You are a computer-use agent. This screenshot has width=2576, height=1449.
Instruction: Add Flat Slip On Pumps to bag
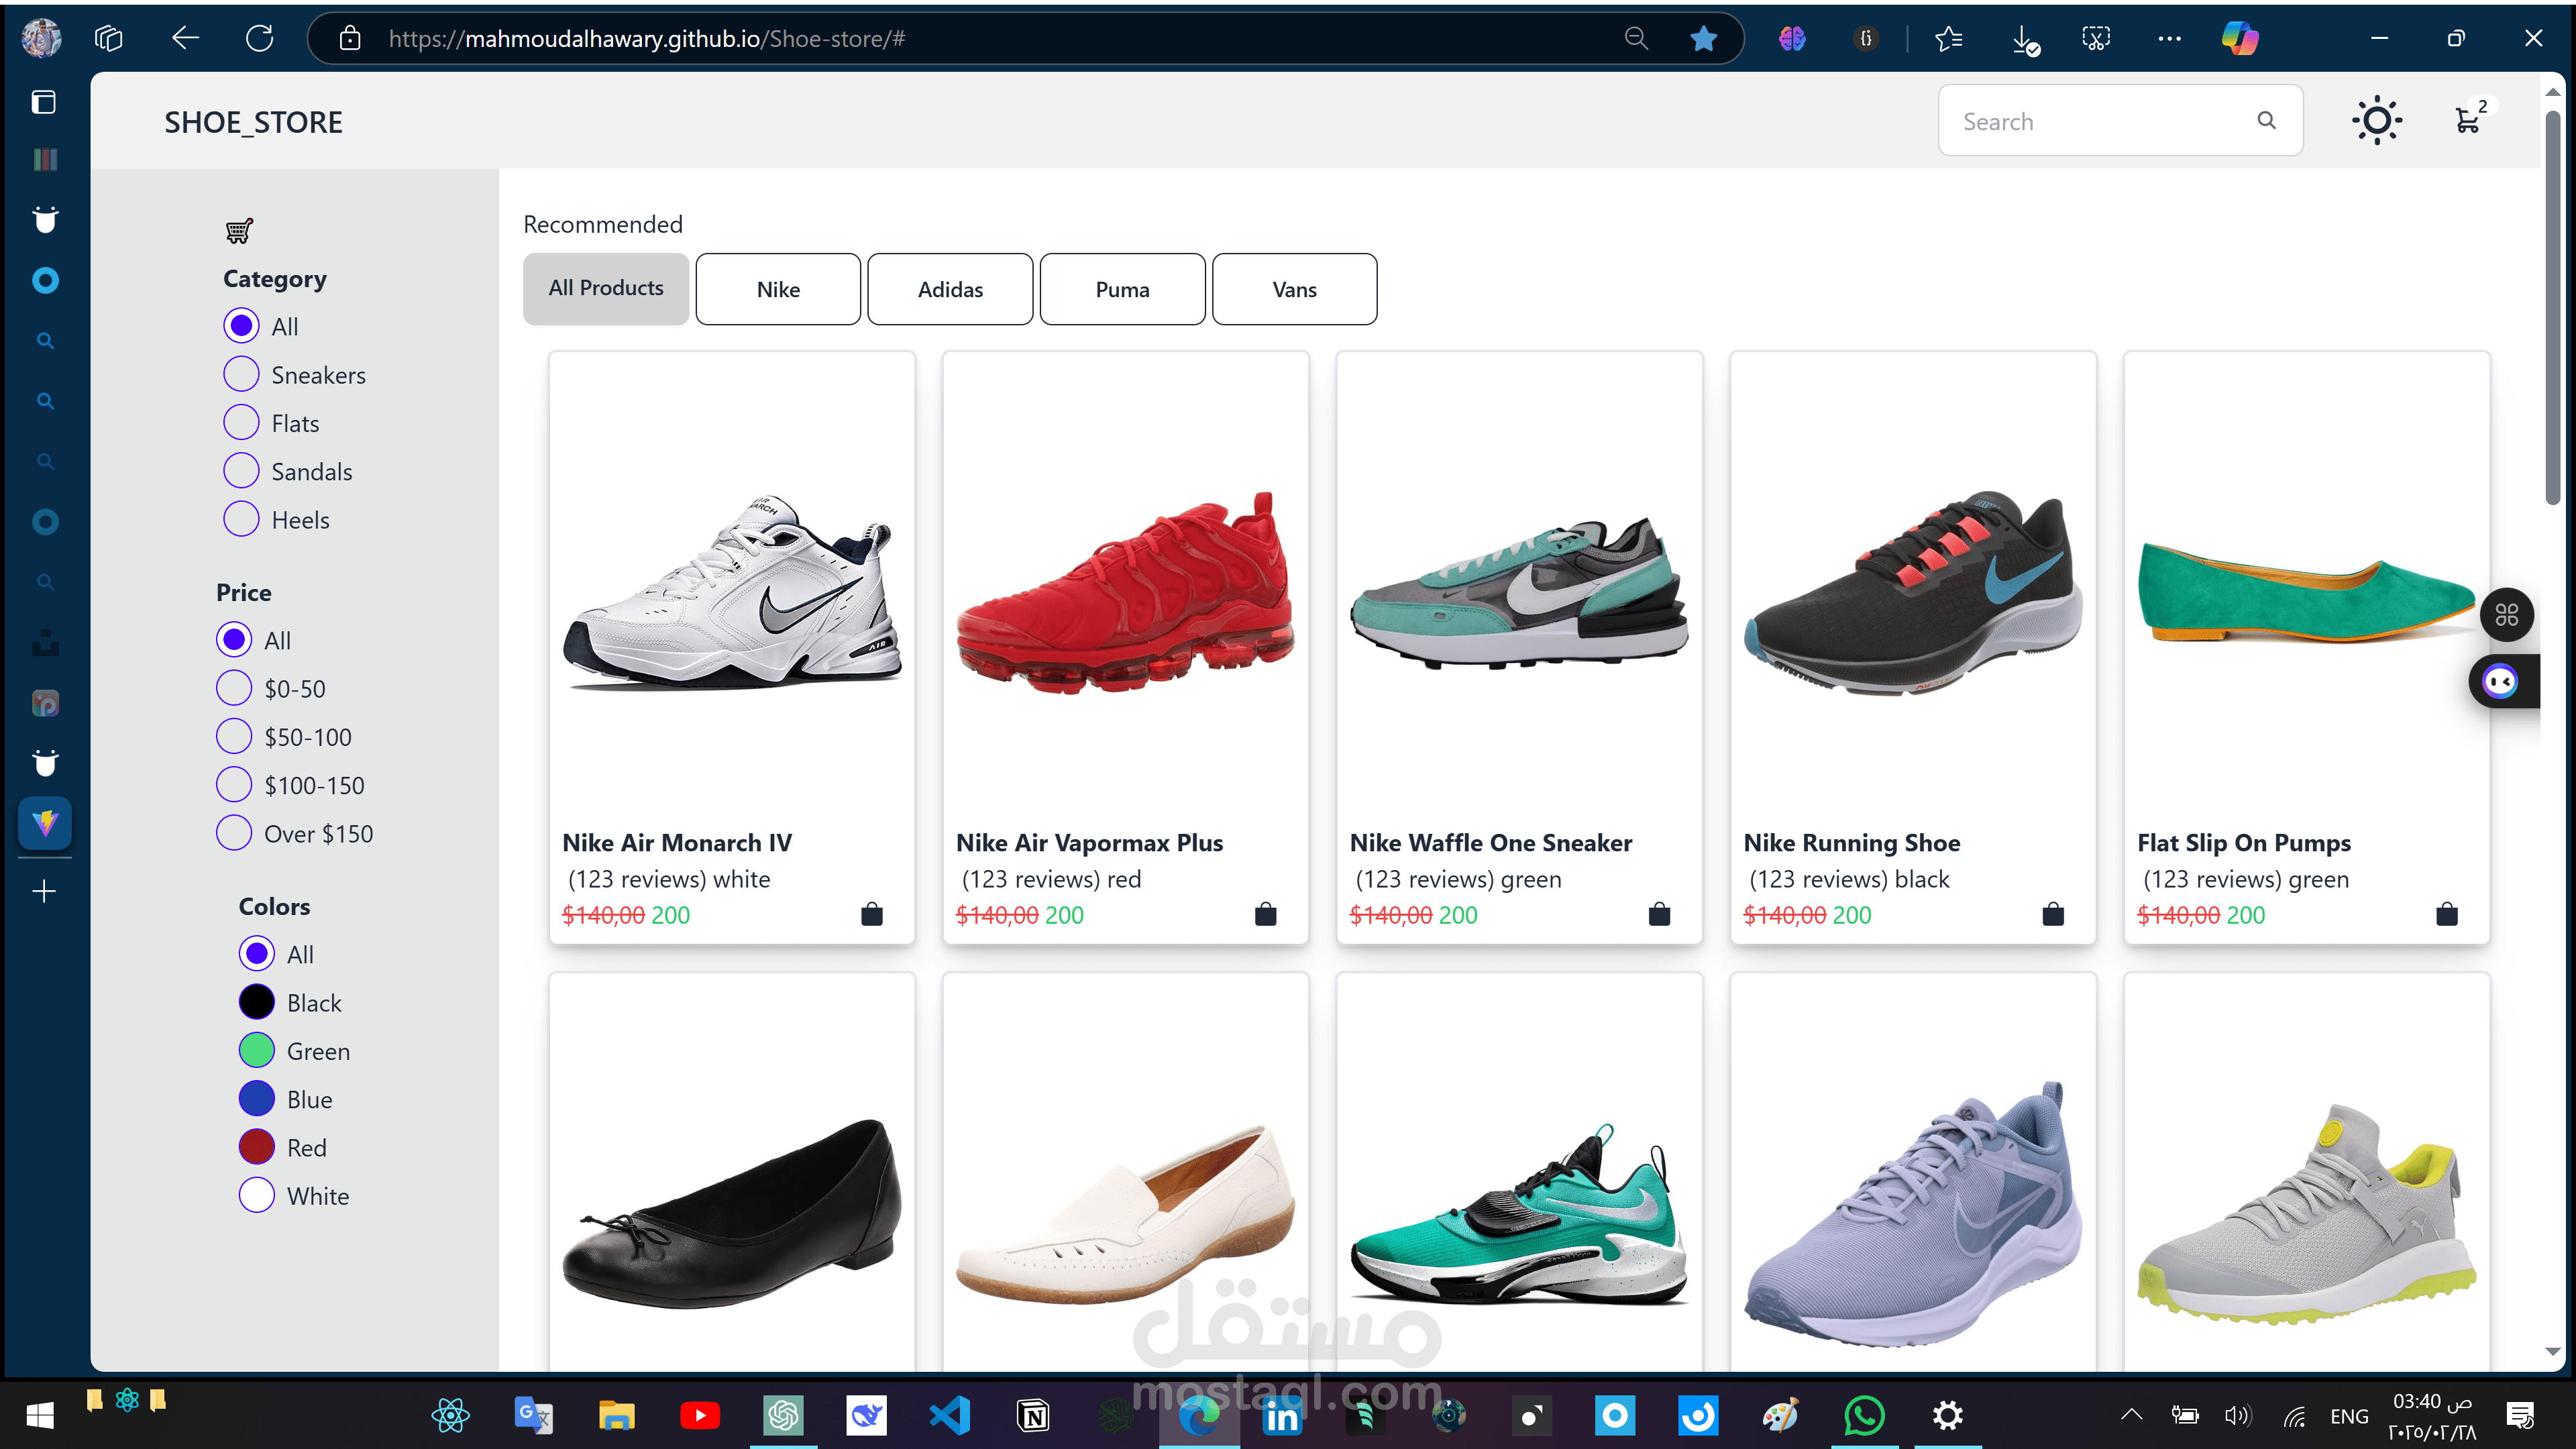(2446, 914)
